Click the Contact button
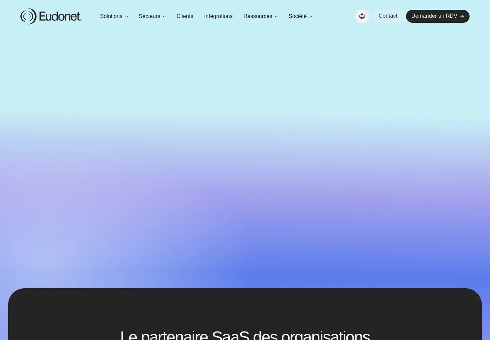The height and width of the screenshot is (340, 490). click(388, 16)
